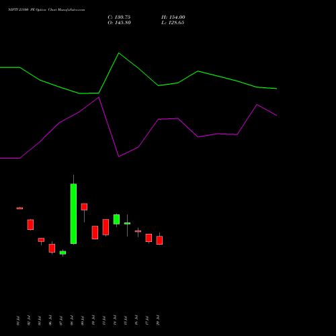Select the 14 Jul date label
Screen dimensions: 336x336
(115, 321)
